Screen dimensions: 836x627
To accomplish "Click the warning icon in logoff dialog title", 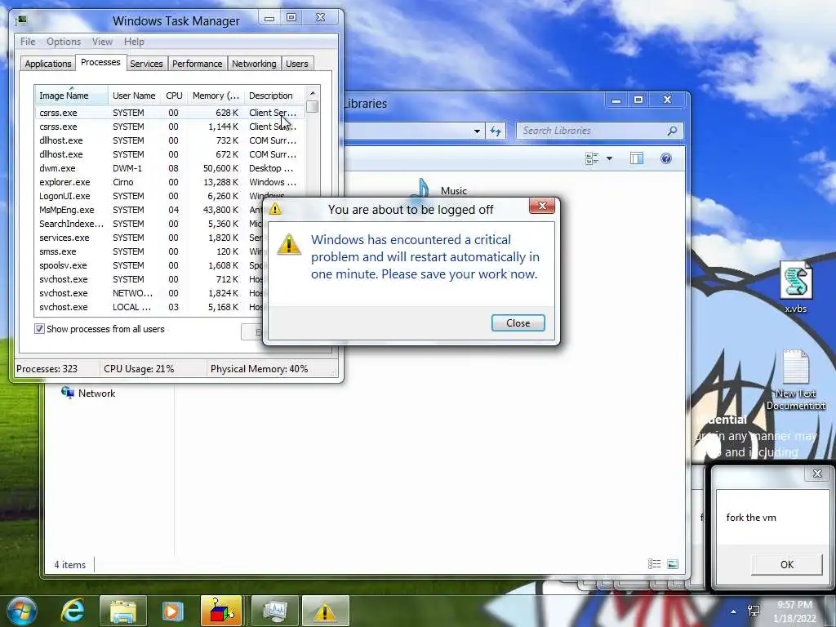I will (x=275, y=209).
